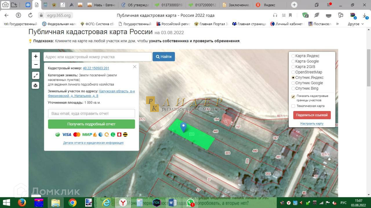Viewport: 371px width, 208px height.
Task: Open Word from the taskbar
Action: coord(173,203)
